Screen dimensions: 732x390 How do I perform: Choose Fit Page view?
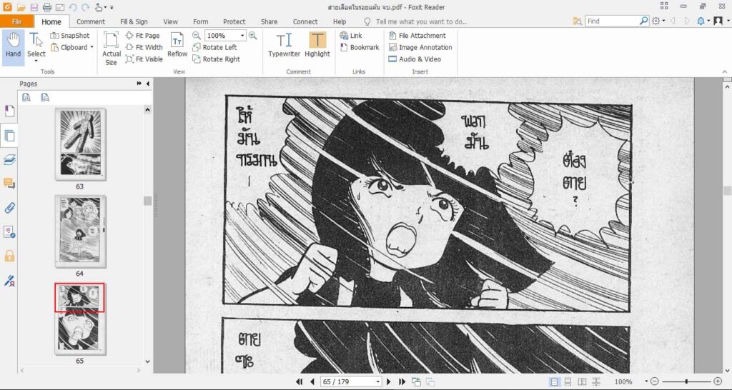pos(143,36)
